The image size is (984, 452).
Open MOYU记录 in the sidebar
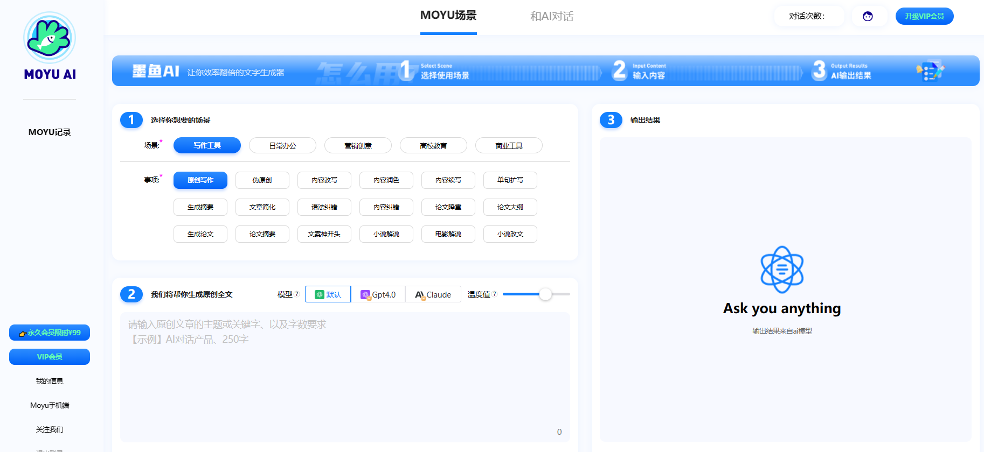click(x=50, y=132)
